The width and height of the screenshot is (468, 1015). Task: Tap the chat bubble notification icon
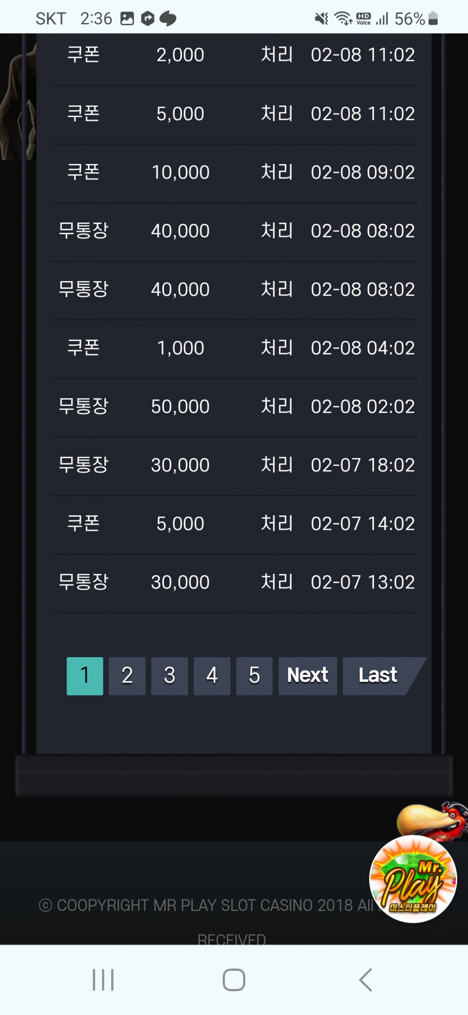(x=168, y=19)
